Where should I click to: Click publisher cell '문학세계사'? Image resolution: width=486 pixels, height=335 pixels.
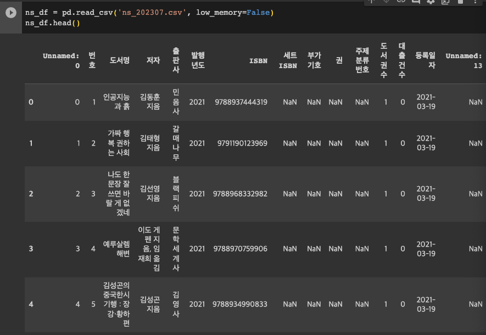coord(176,249)
